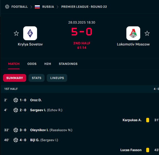Show the LINEUPS view

57,78
